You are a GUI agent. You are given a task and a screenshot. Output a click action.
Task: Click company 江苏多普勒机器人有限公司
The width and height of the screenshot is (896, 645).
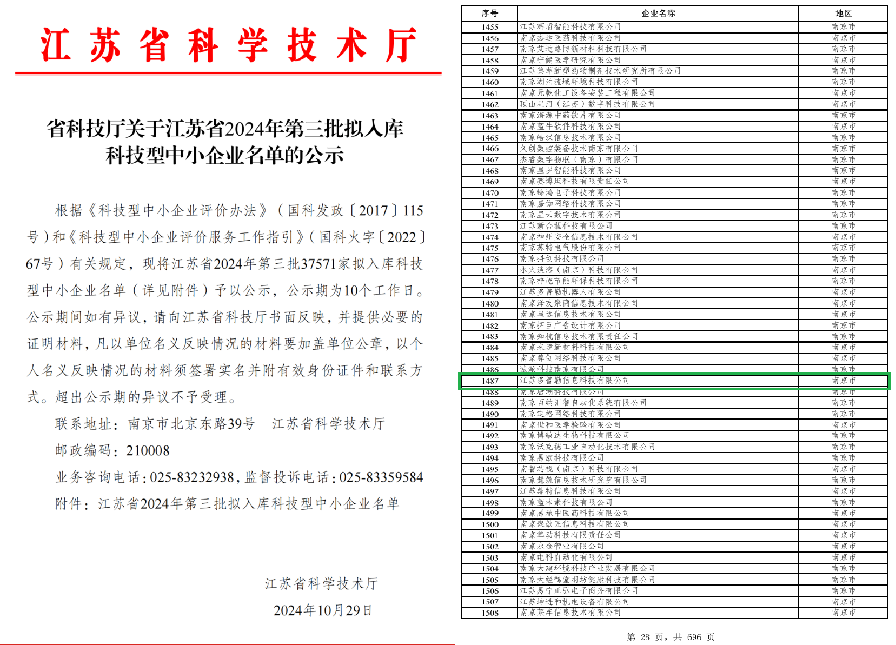tap(570, 292)
